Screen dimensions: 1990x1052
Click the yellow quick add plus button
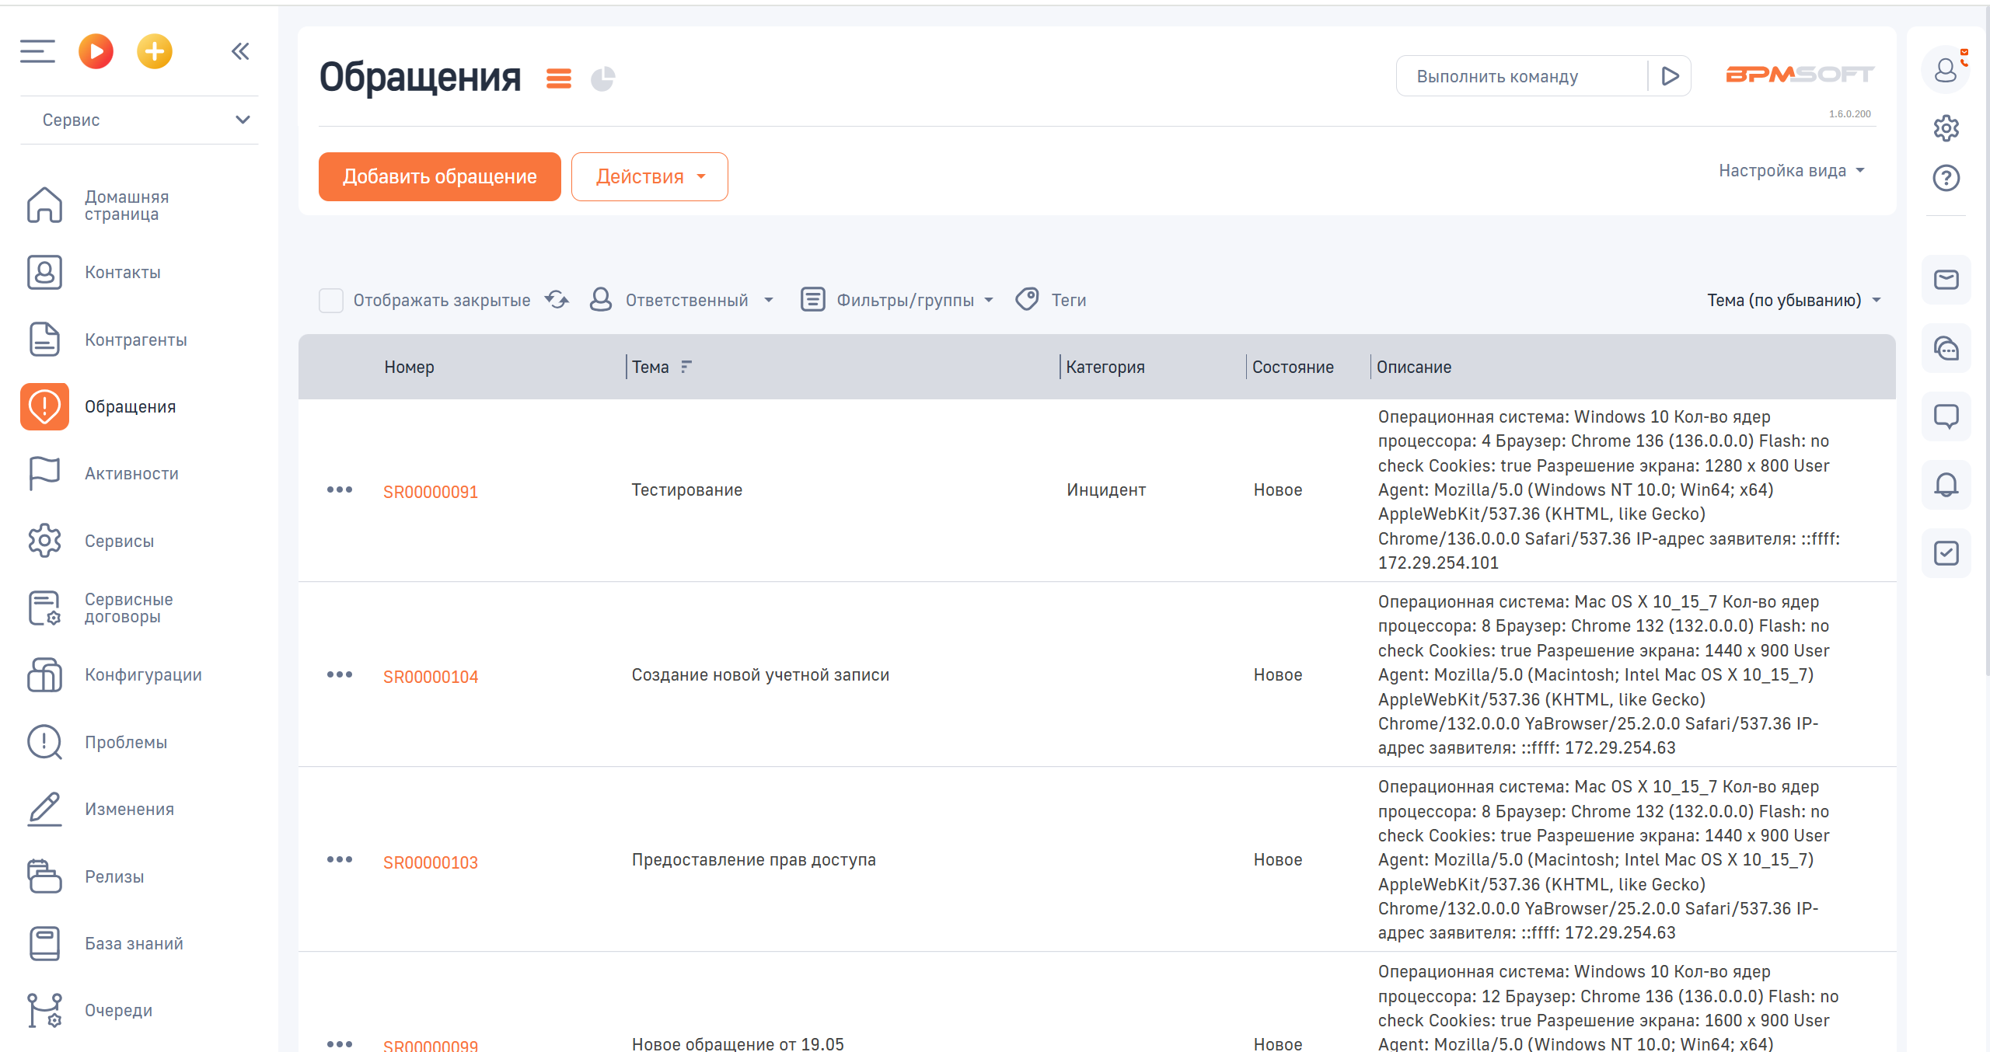(x=155, y=51)
